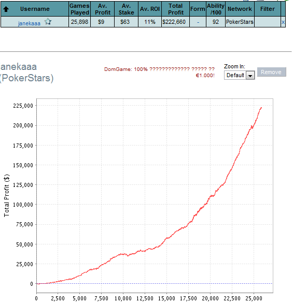293x304 pixels.
Task: Sort by Total Profit column header
Action: click(x=175, y=9)
